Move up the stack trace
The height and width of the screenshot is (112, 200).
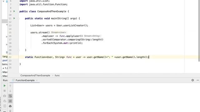(x=10, y=86)
